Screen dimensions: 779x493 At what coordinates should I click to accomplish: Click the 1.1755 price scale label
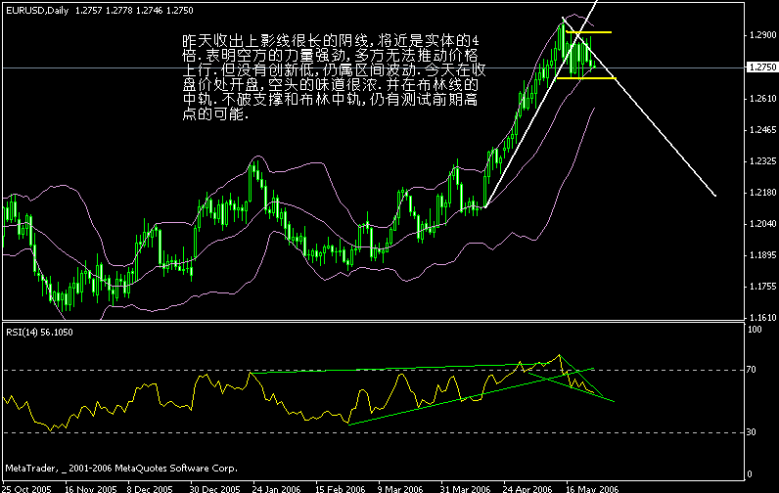coord(762,287)
